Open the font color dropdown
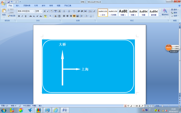 (52, 16)
